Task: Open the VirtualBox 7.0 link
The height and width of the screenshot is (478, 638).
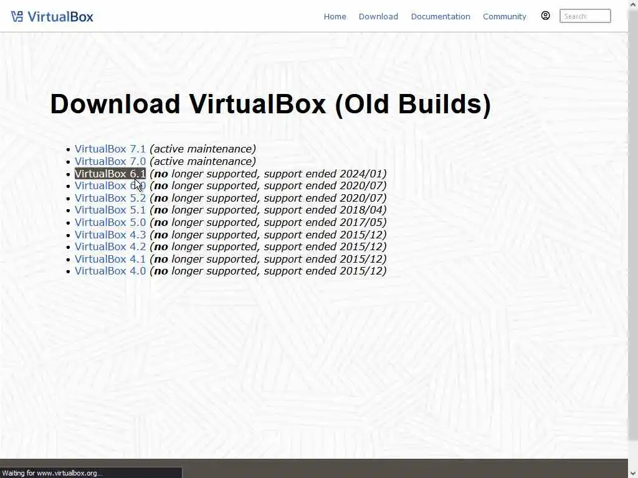Action: tap(110, 161)
